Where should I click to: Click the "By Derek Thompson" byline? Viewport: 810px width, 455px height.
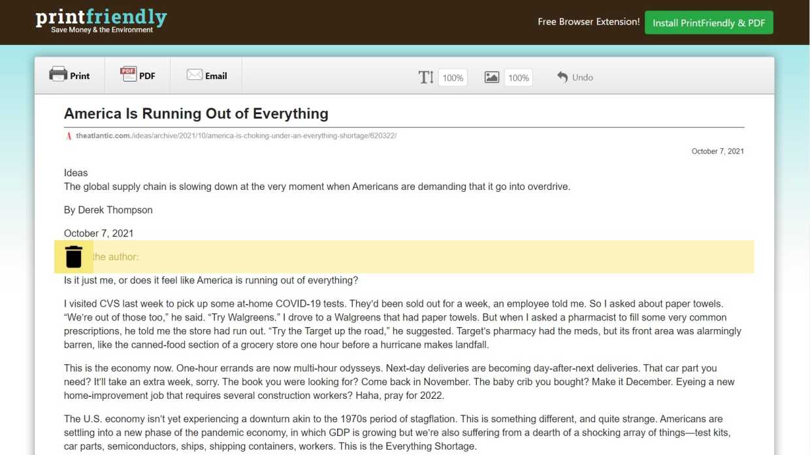pos(108,210)
